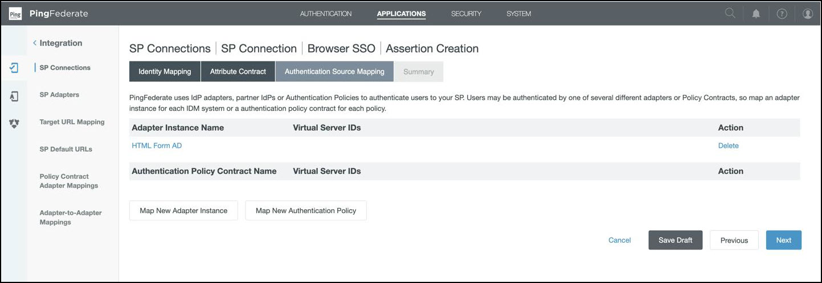
Task: Open the search magnifier icon
Action: (x=730, y=14)
